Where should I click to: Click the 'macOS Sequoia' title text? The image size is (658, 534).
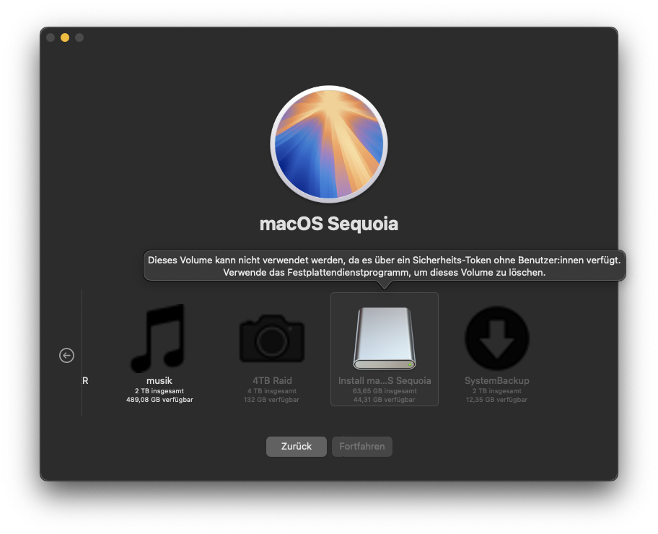pos(329,224)
